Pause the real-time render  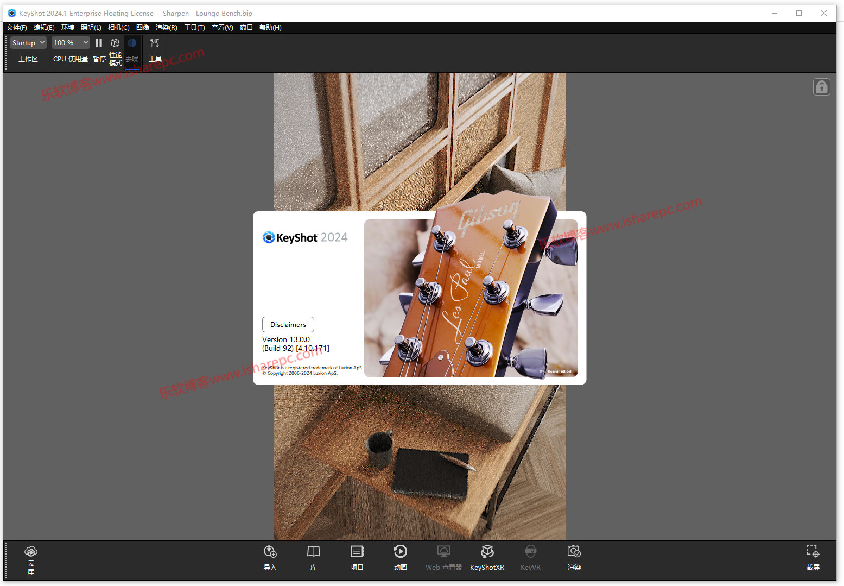99,43
